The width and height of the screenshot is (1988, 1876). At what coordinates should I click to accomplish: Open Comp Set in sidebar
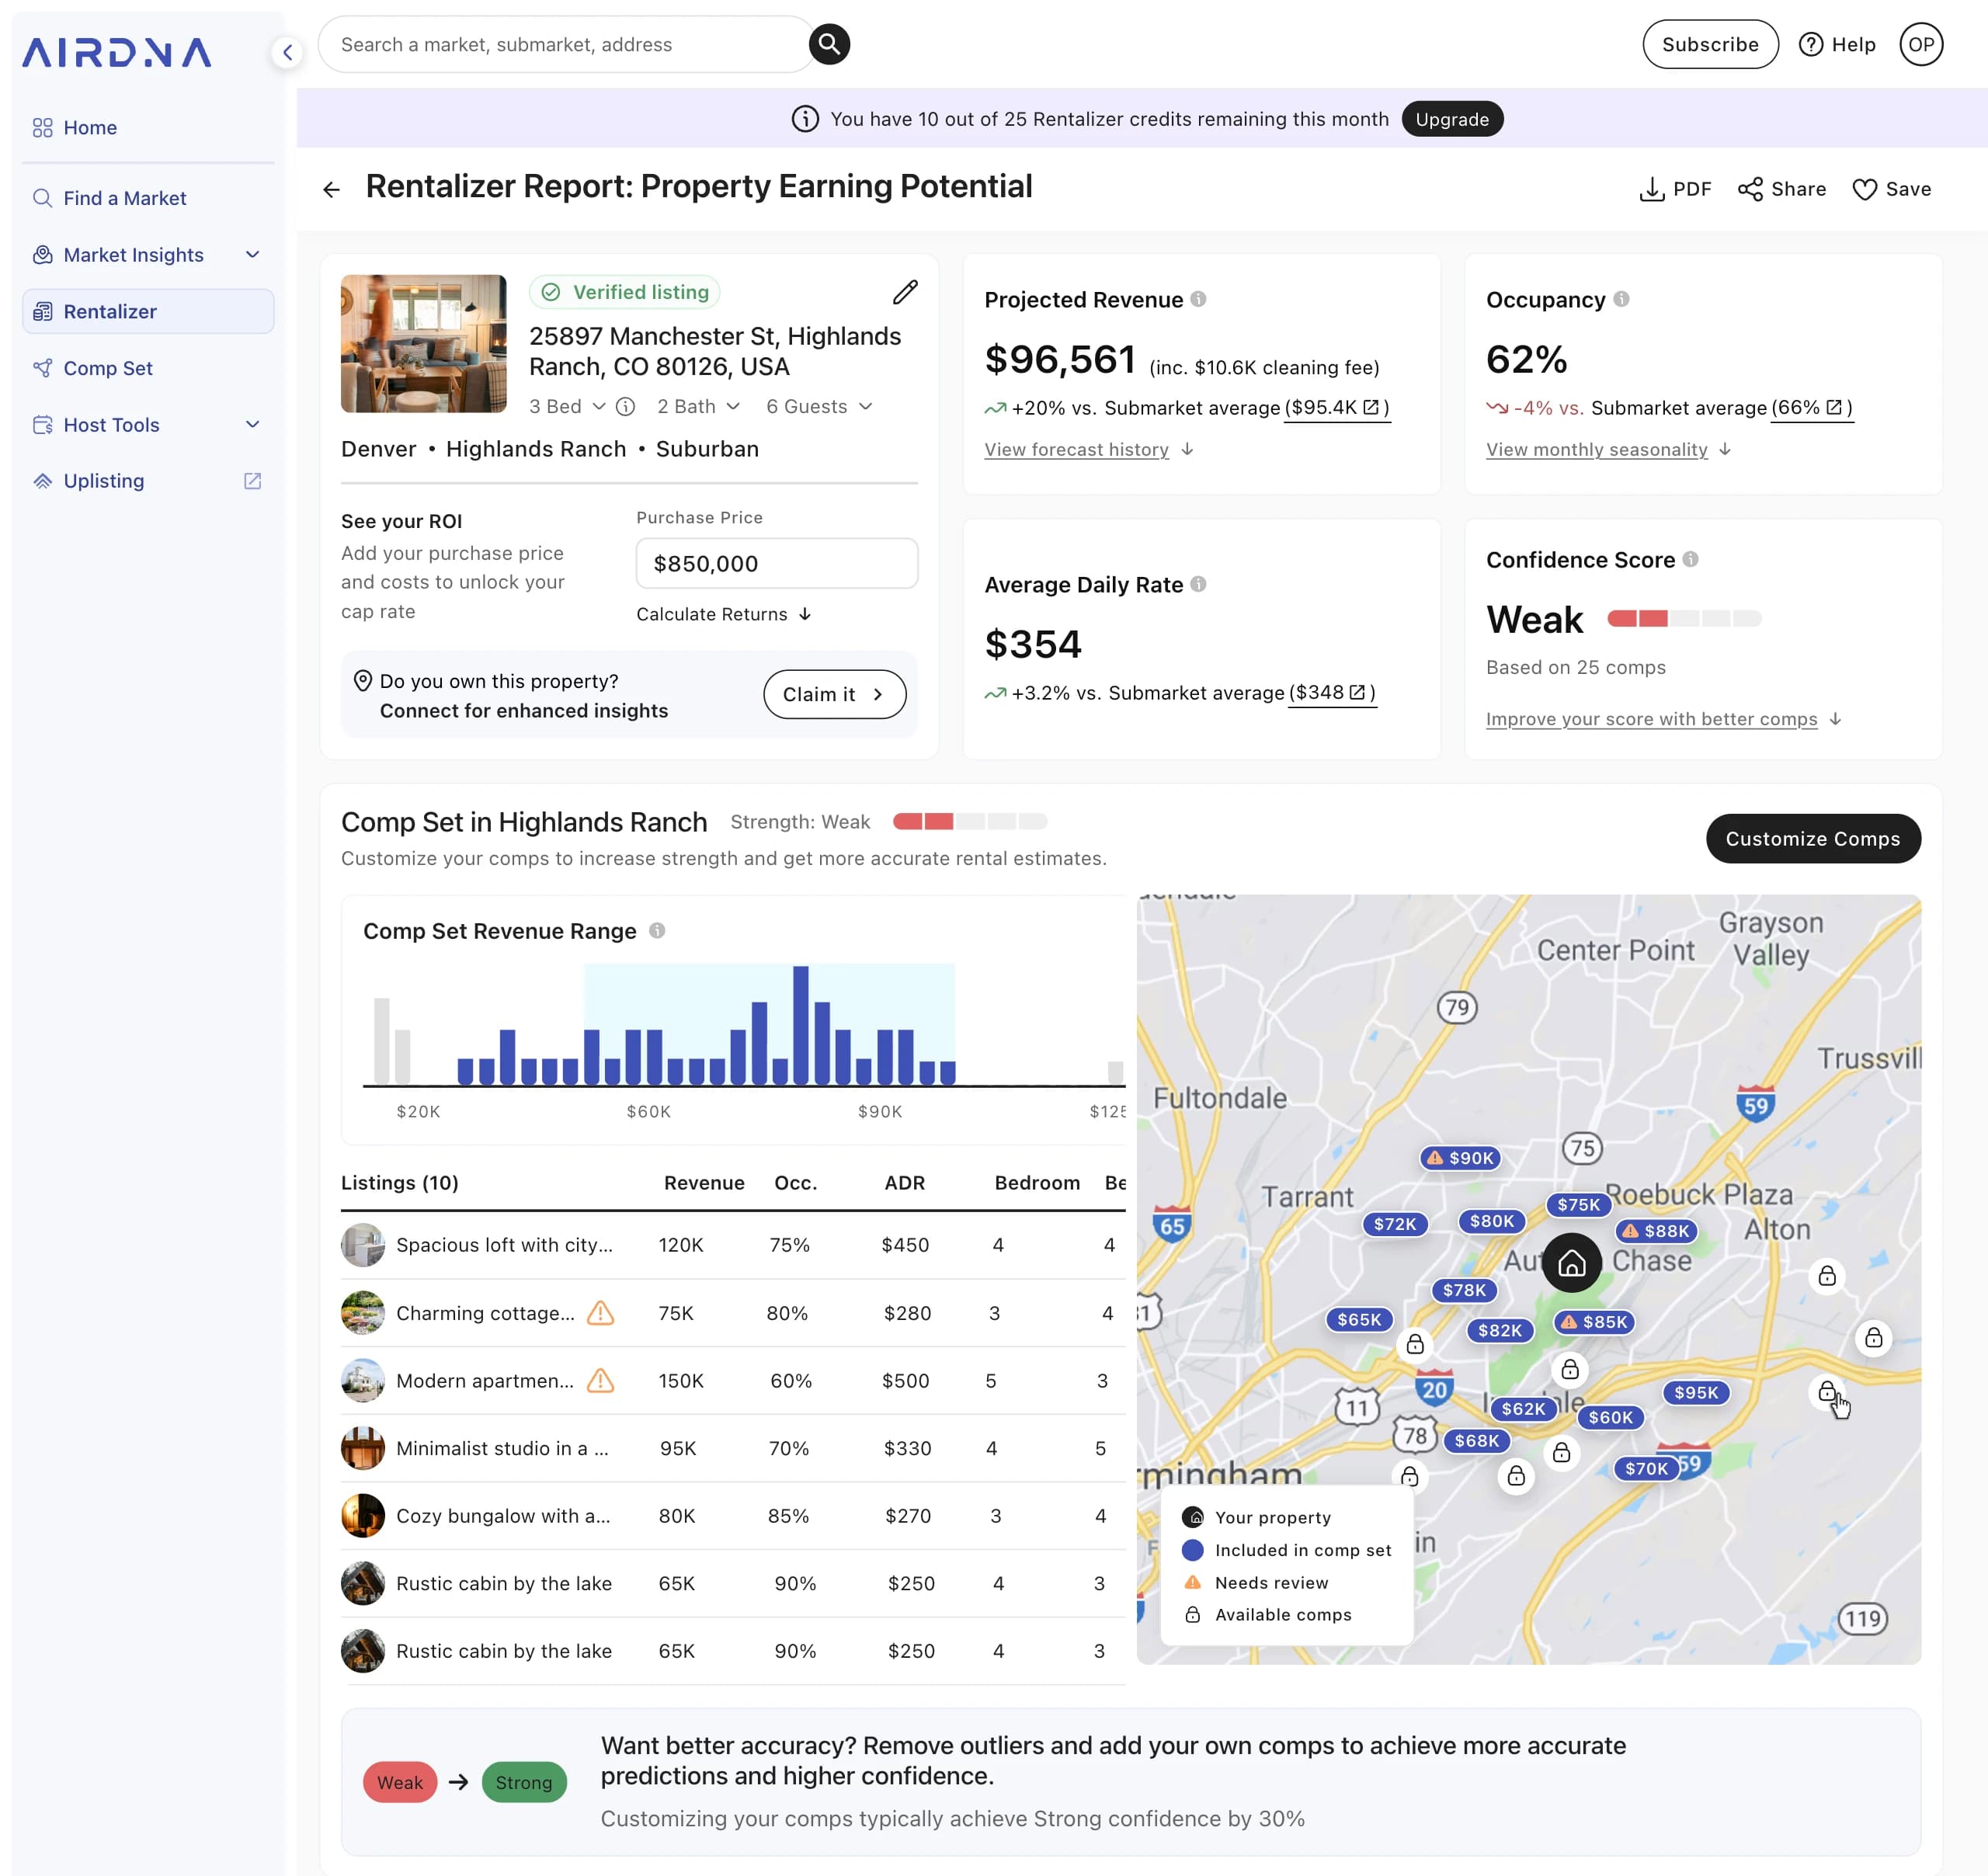(x=148, y=368)
